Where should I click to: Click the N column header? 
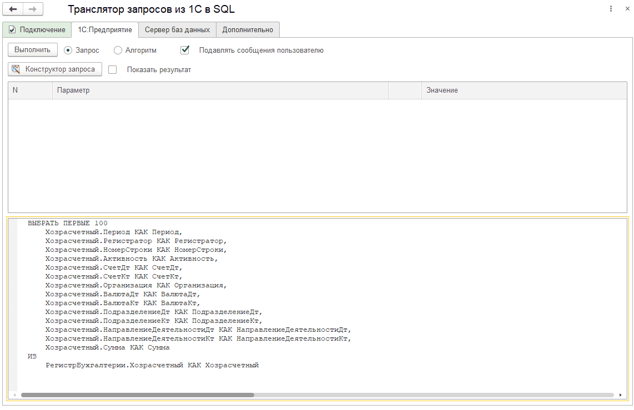click(x=28, y=90)
